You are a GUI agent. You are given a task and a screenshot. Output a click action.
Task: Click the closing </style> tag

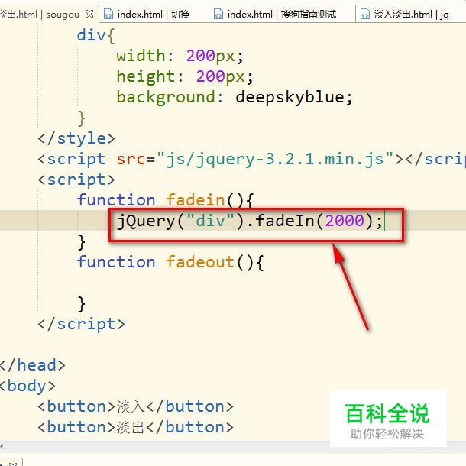(x=76, y=138)
